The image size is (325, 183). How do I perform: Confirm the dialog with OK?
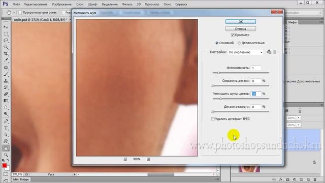pos(240,21)
